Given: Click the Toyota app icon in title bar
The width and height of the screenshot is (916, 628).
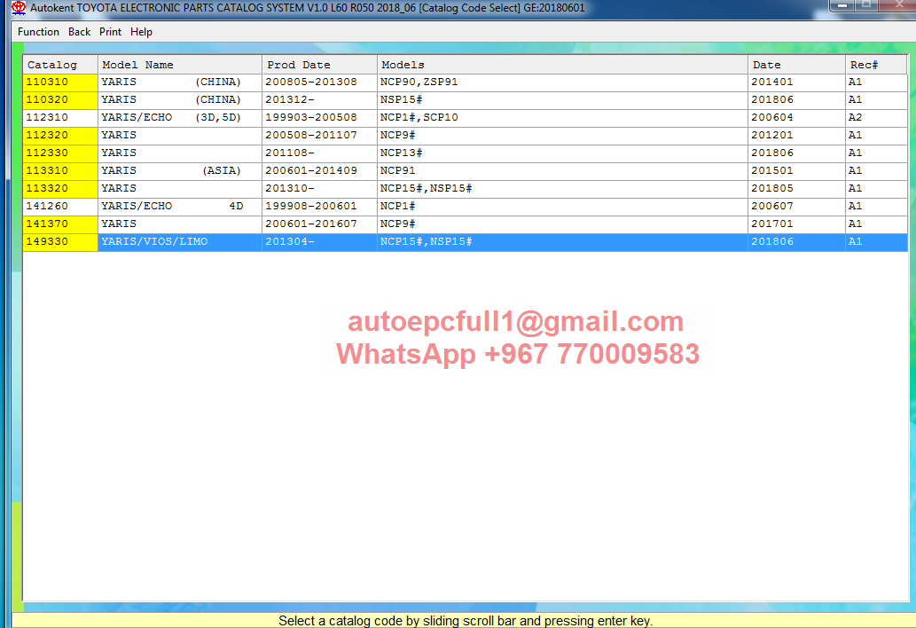Looking at the screenshot, I should (x=19, y=8).
